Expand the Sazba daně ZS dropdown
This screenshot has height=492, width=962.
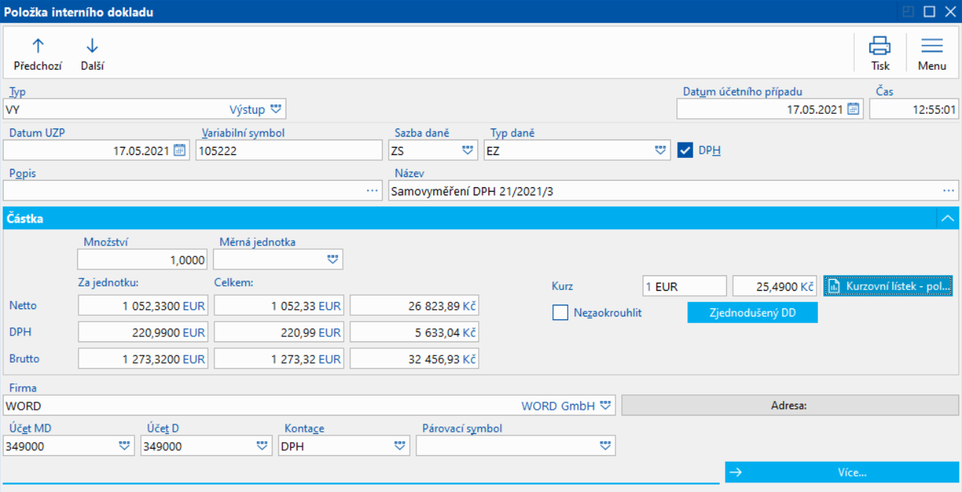(468, 151)
